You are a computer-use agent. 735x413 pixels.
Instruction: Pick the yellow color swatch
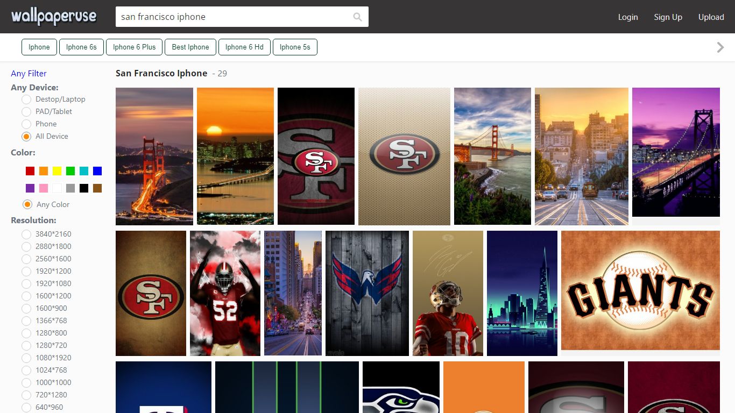57,171
